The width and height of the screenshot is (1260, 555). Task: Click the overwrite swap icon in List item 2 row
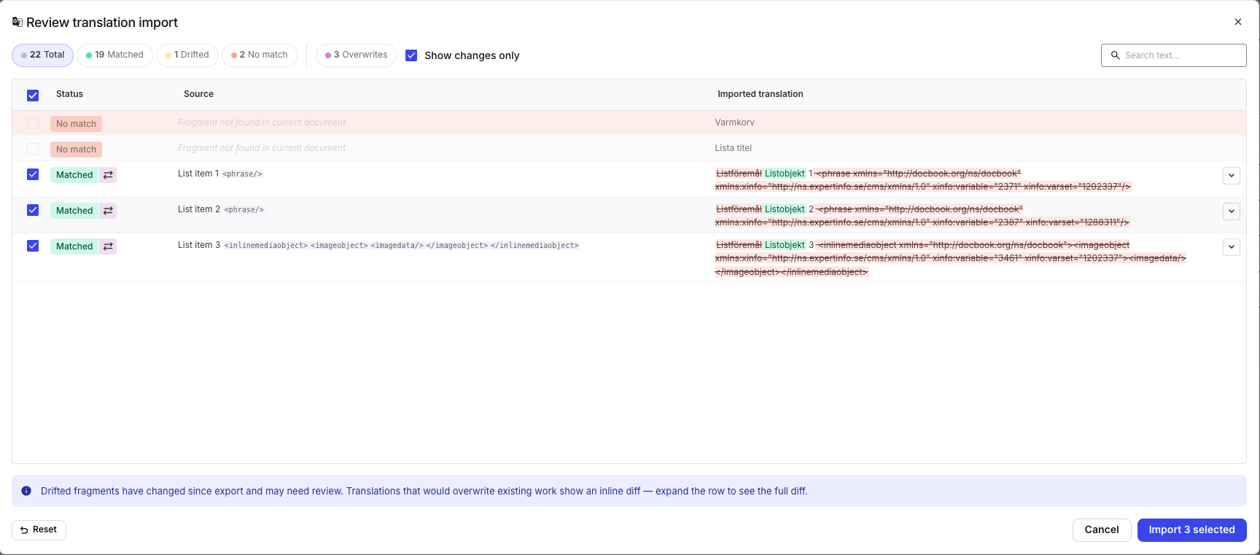(108, 211)
